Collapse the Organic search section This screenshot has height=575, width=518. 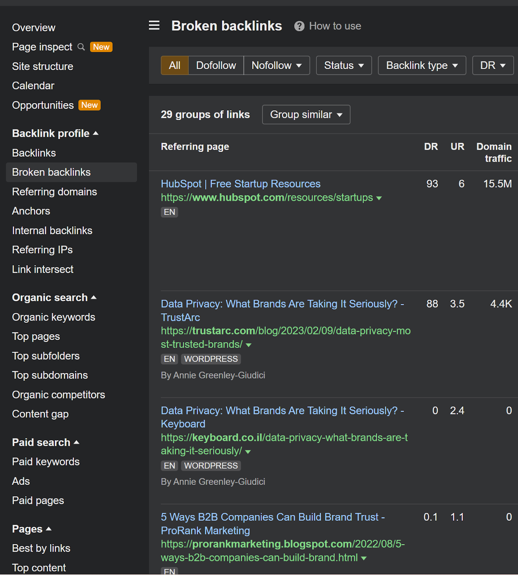tap(54, 298)
